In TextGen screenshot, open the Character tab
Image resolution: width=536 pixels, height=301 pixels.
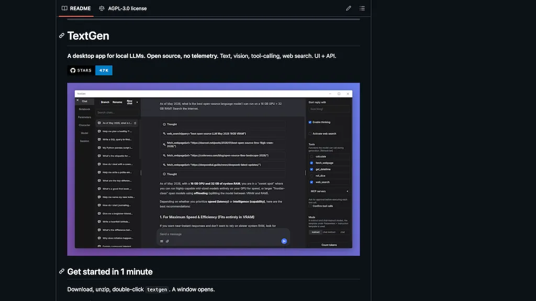pyautogui.click(x=84, y=125)
